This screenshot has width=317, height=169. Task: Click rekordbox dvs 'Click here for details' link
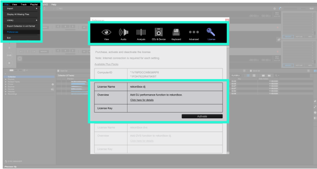(x=142, y=141)
